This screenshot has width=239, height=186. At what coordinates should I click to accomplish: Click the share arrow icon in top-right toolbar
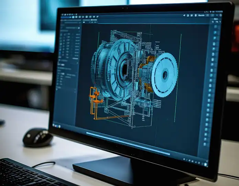pyautogui.click(x=184, y=15)
